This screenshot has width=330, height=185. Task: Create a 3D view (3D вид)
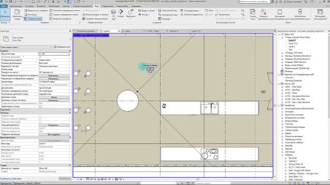pyautogui.click(x=113, y=14)
